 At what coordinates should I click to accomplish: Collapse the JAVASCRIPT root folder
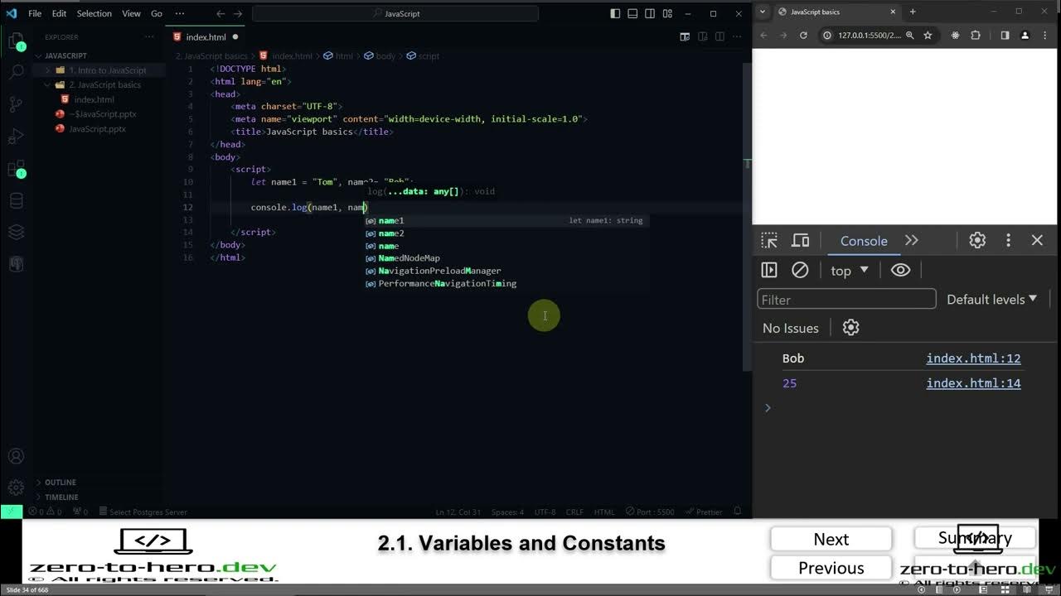tap(65, 55)
